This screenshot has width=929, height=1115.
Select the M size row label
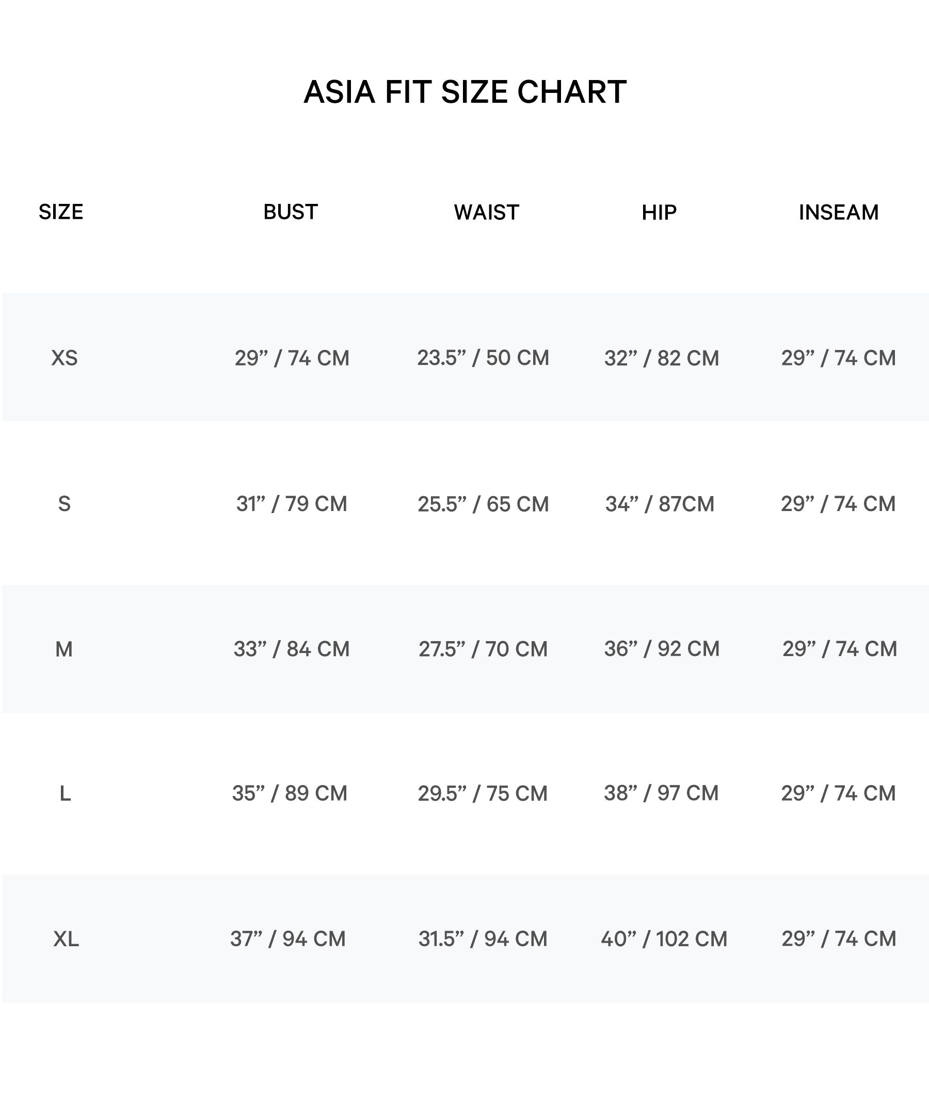(63, 649)
